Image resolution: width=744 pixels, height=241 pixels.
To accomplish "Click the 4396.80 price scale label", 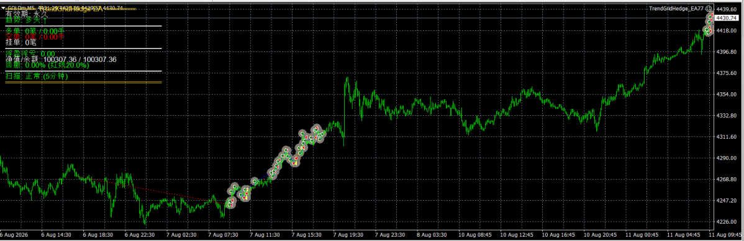I will click(726, 51).
